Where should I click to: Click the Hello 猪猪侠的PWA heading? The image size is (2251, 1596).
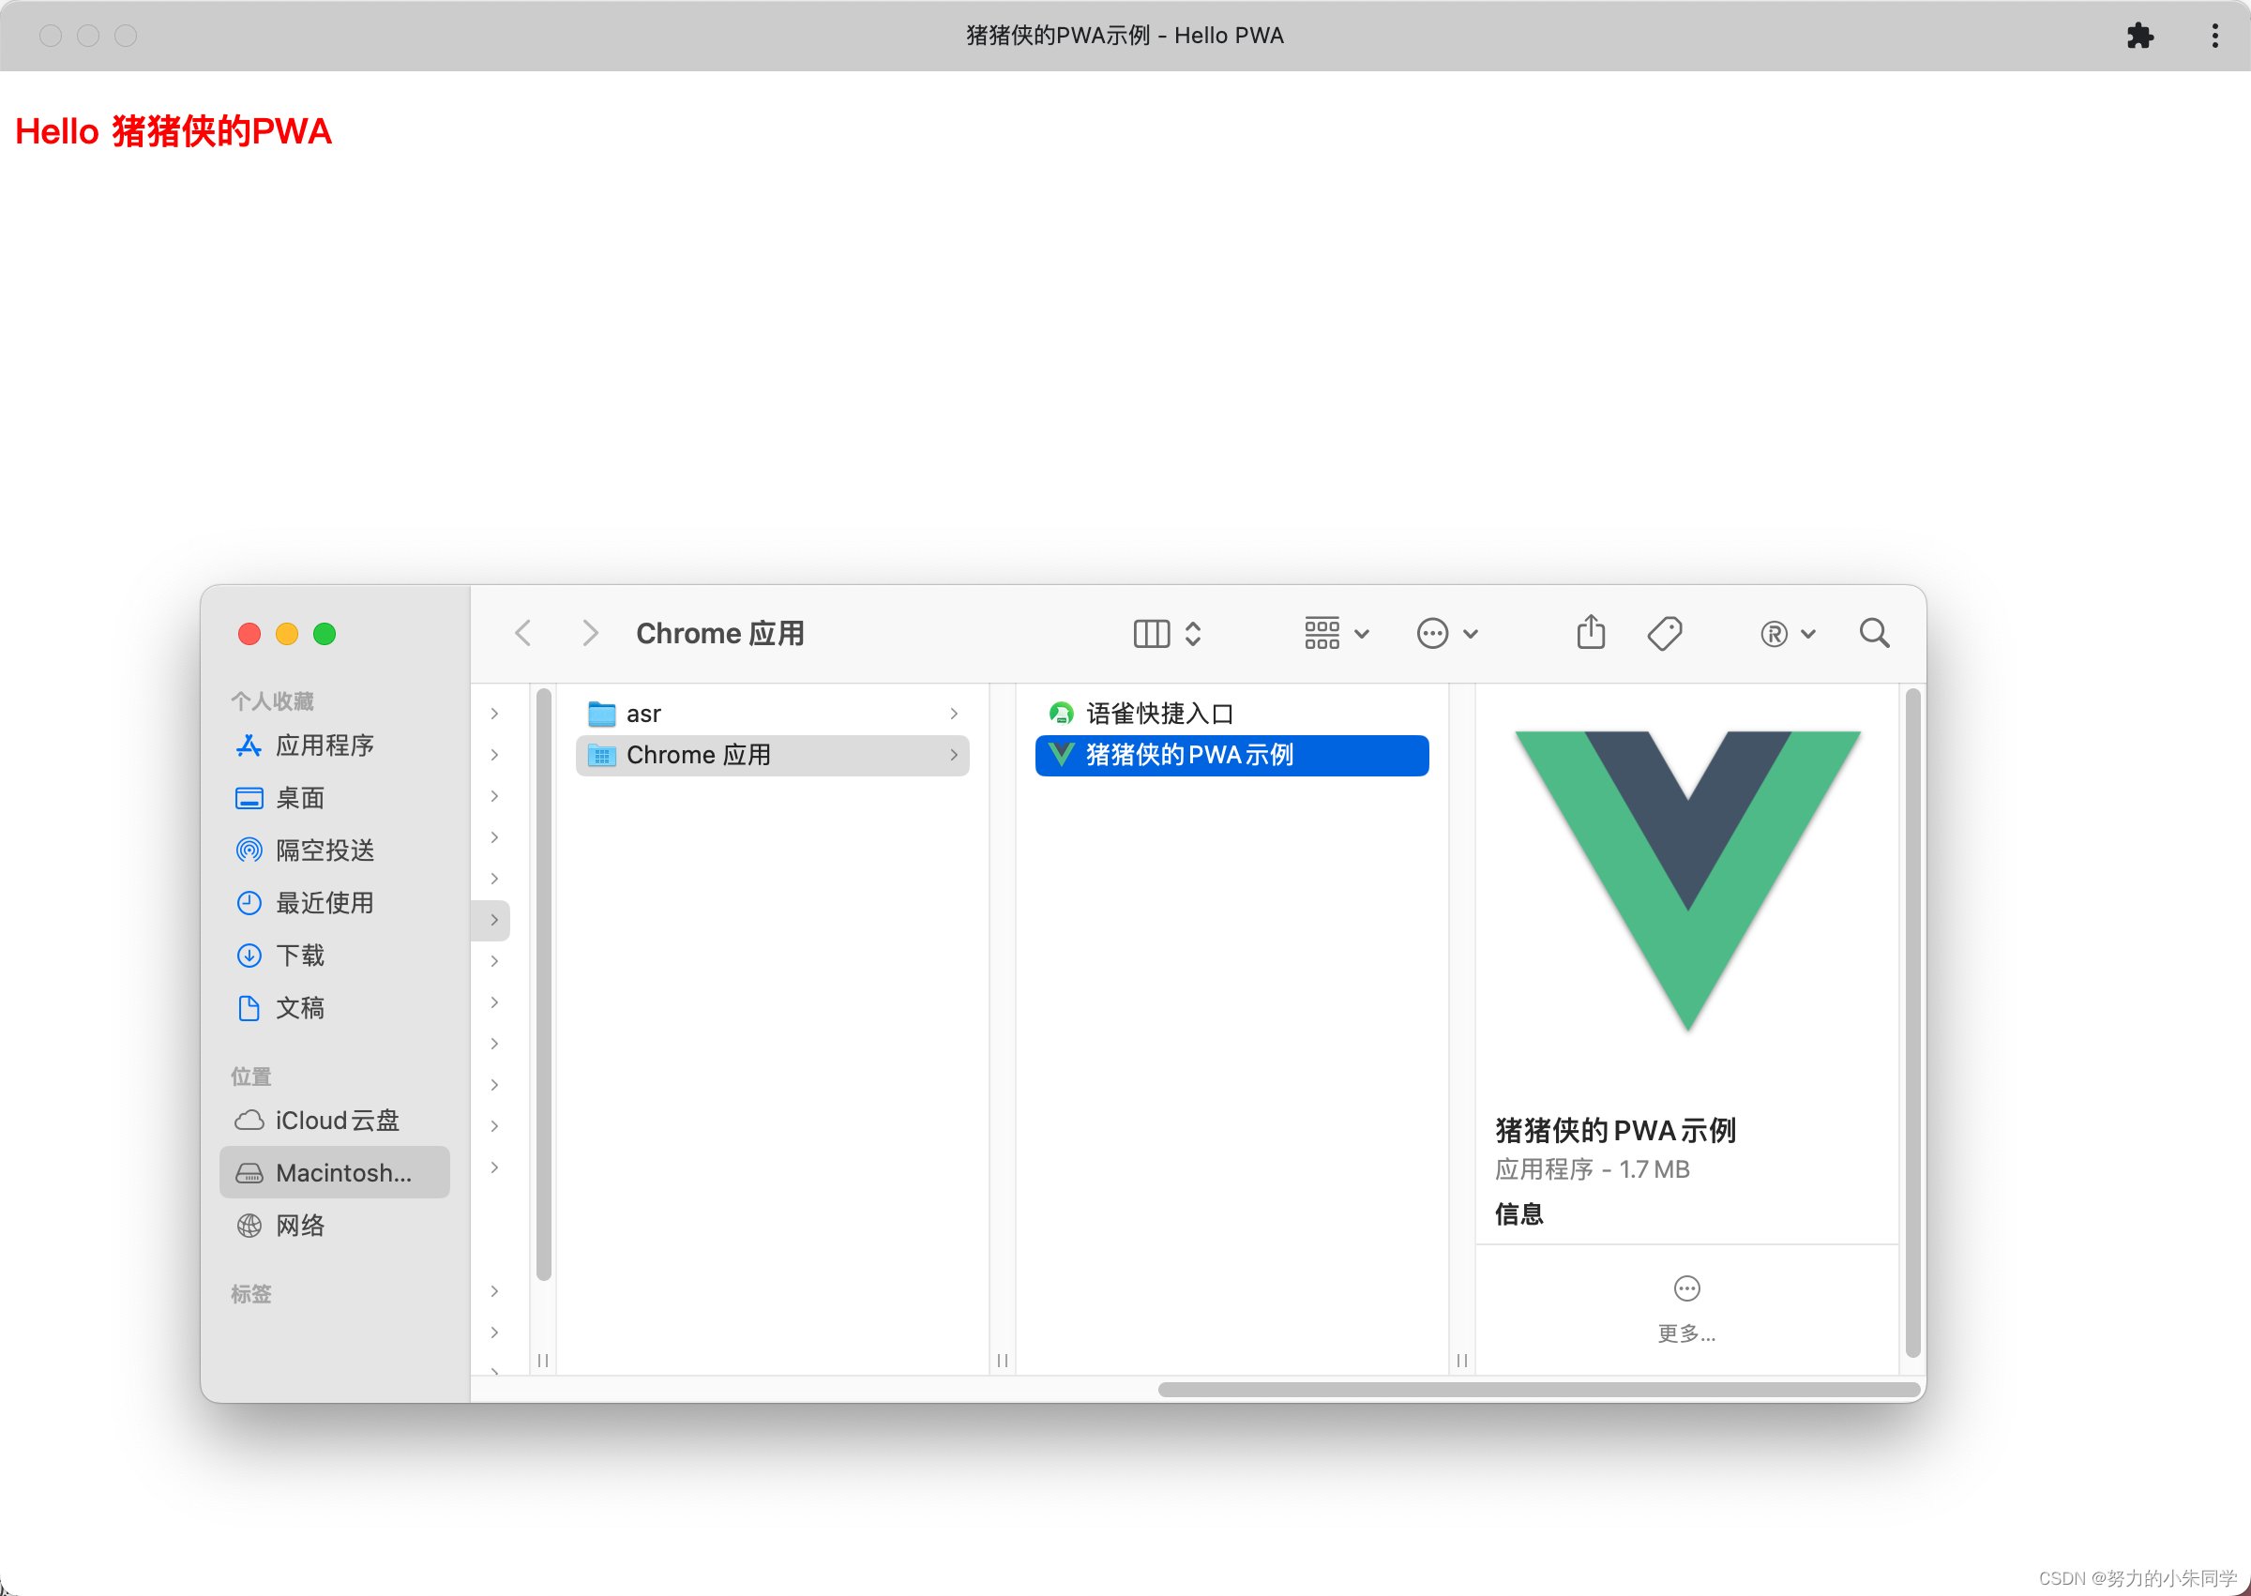click(x=174, y=130)
